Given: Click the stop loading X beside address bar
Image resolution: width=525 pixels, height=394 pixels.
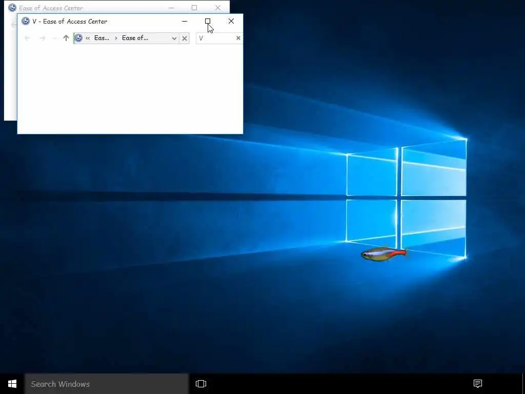Looking at the screenshot, I should pos(185,38).
